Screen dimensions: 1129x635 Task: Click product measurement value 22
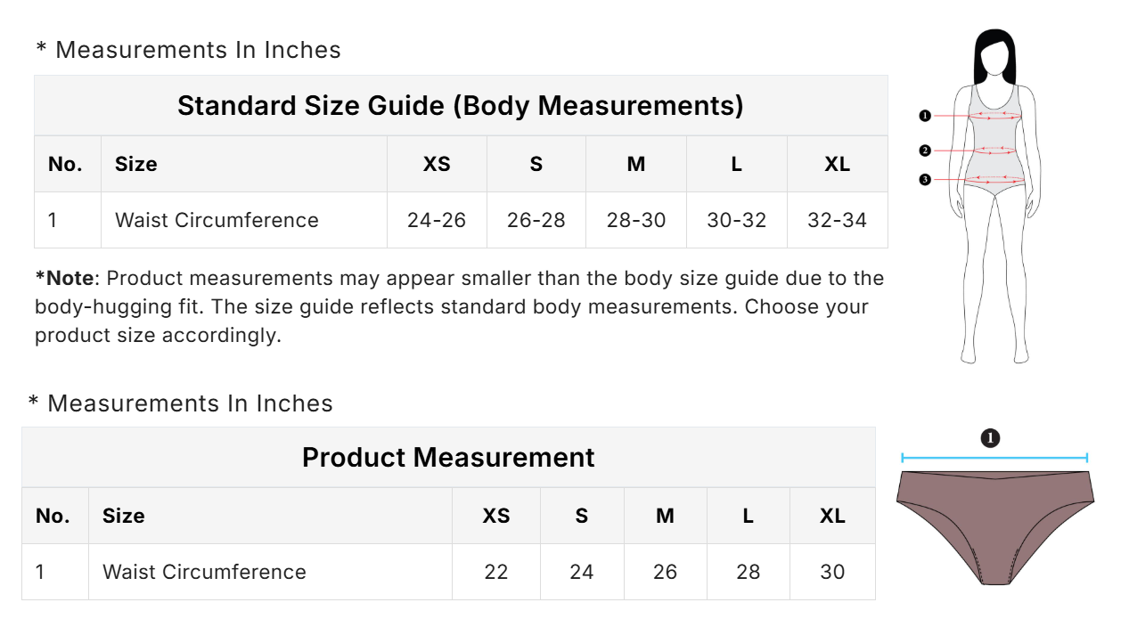tap(496, 572)
